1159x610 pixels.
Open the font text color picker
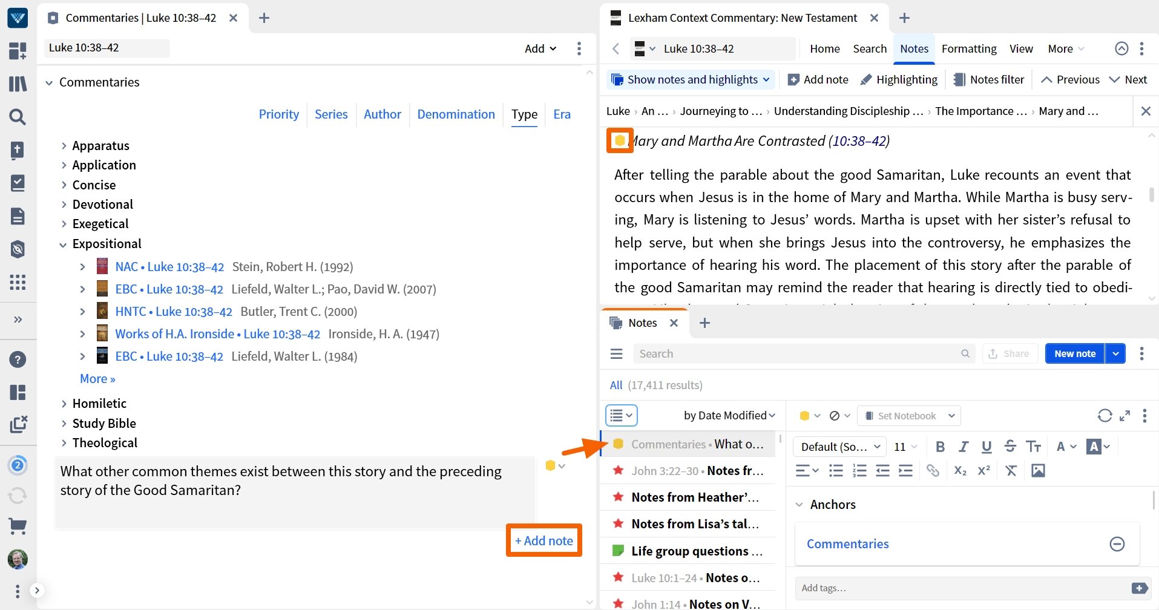pos(1066,447)
